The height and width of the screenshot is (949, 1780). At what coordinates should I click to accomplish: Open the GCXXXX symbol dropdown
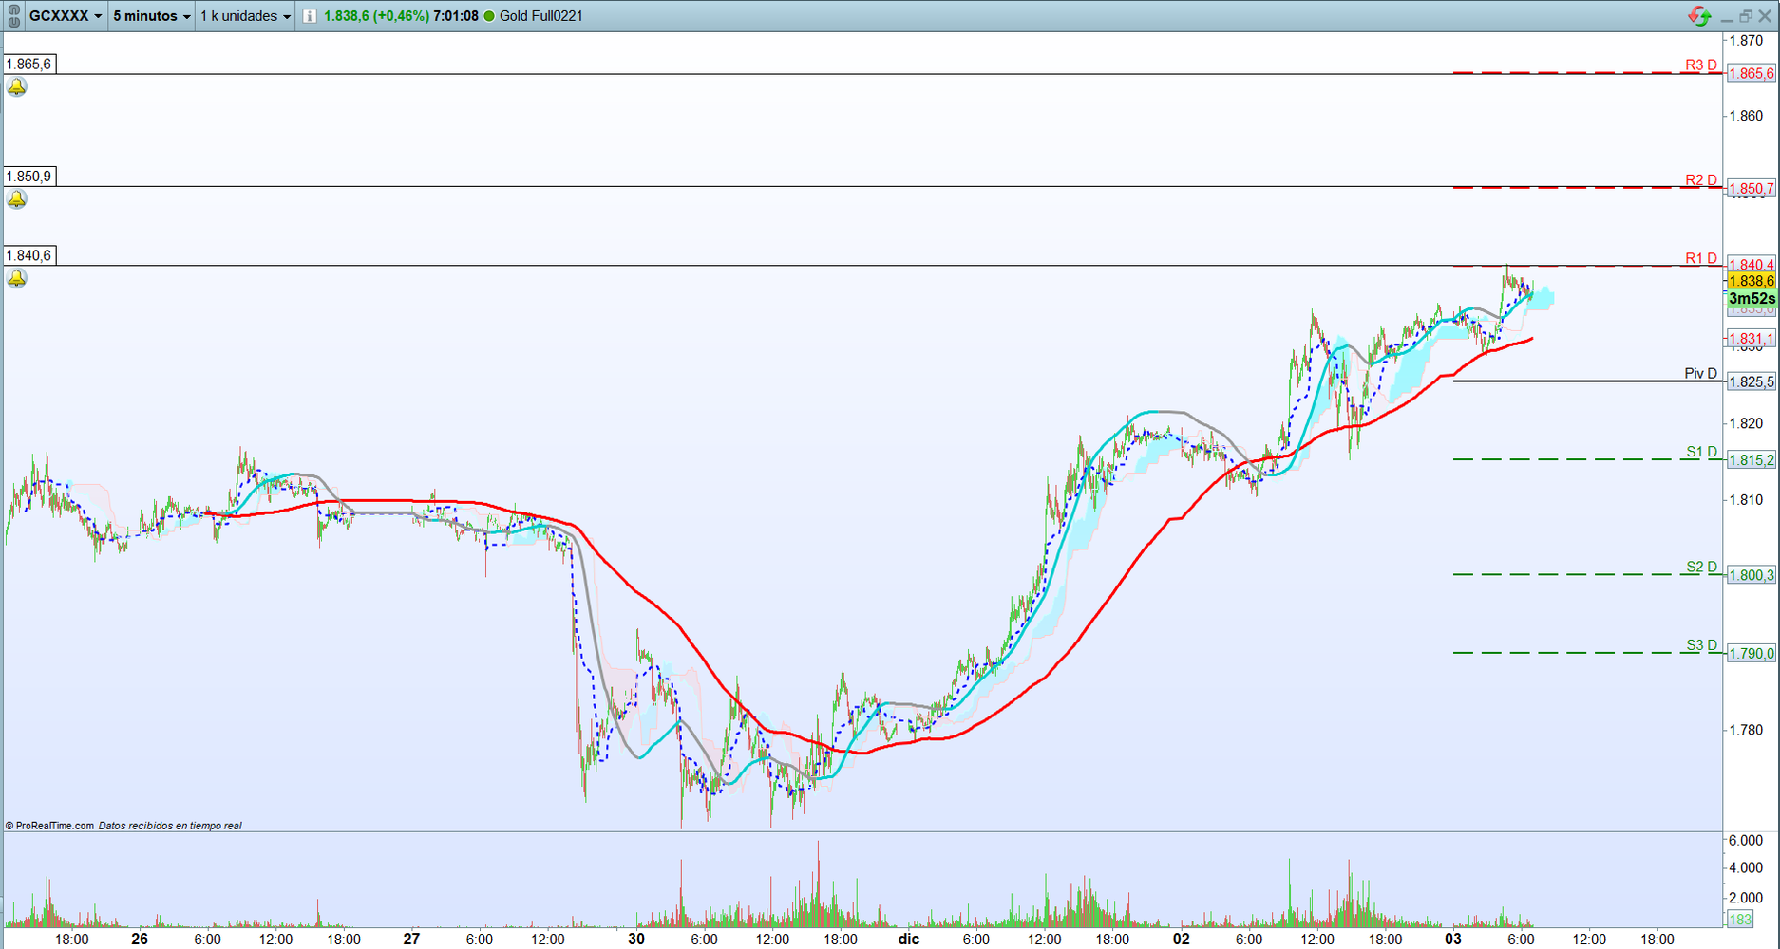point(65,16)
